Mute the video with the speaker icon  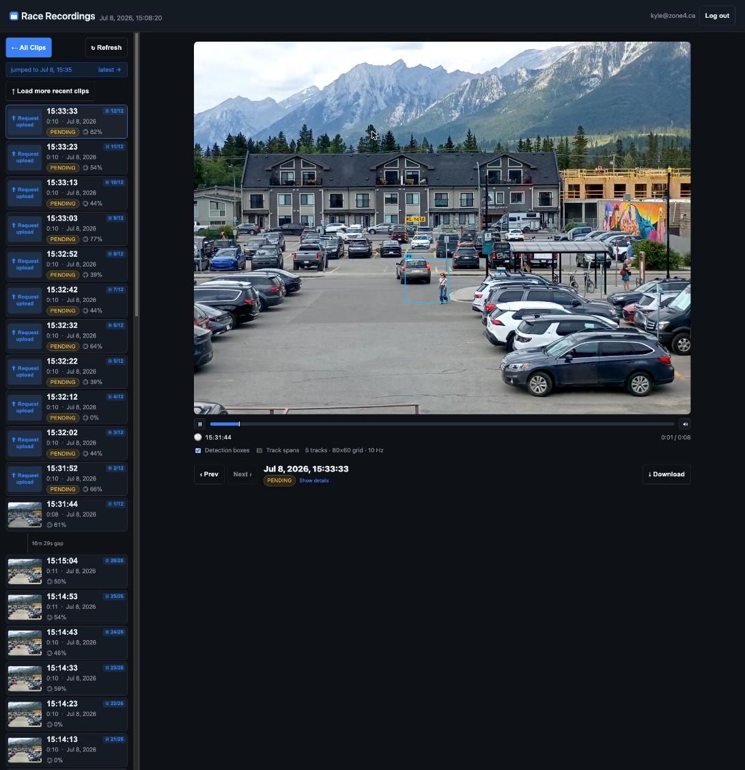pos(685,424)
